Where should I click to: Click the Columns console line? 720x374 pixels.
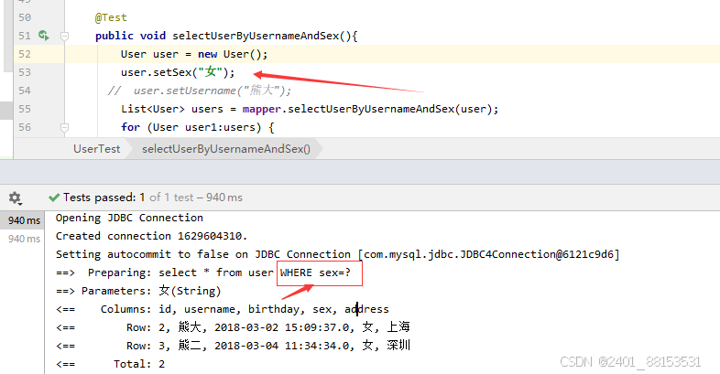click(223, 309)
